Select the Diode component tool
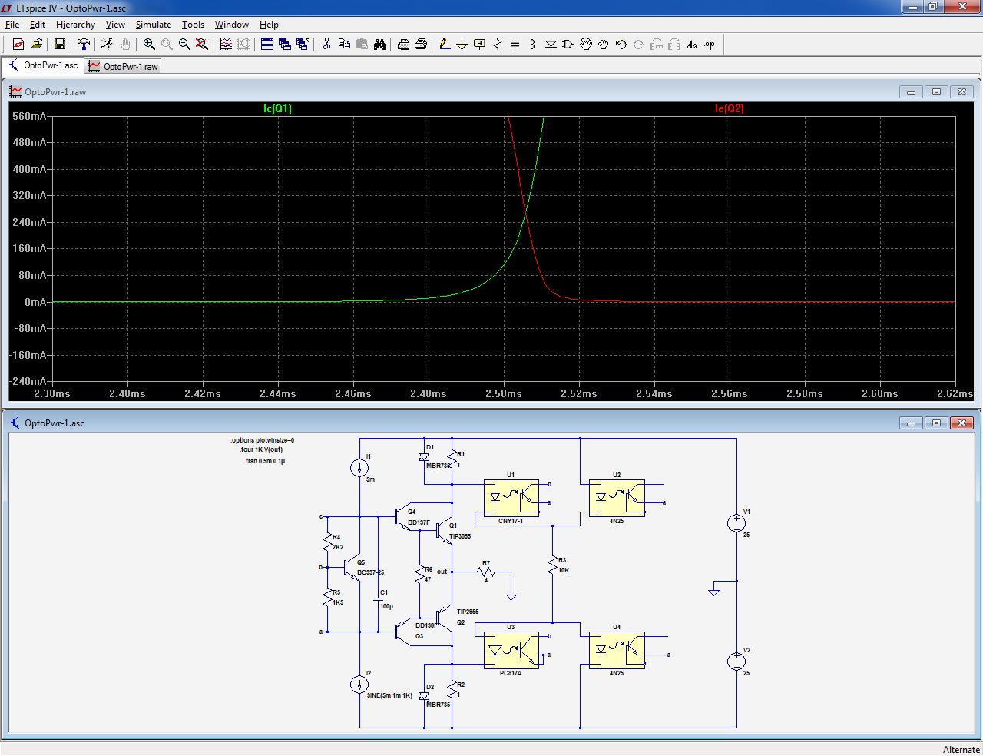 point(551,45)
